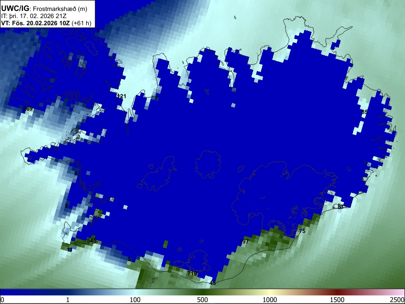Click the map value 121
Image resolution: width=405 pixels, height=304 pixels.
pyautogui.click(x=121, y=96)
